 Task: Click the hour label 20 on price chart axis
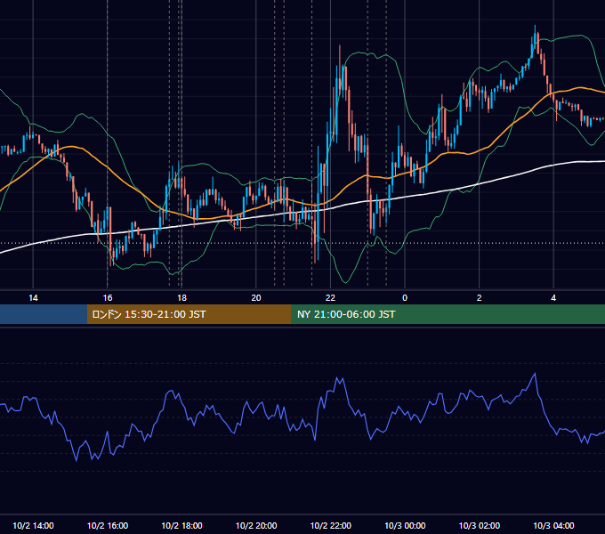point(256,298)
